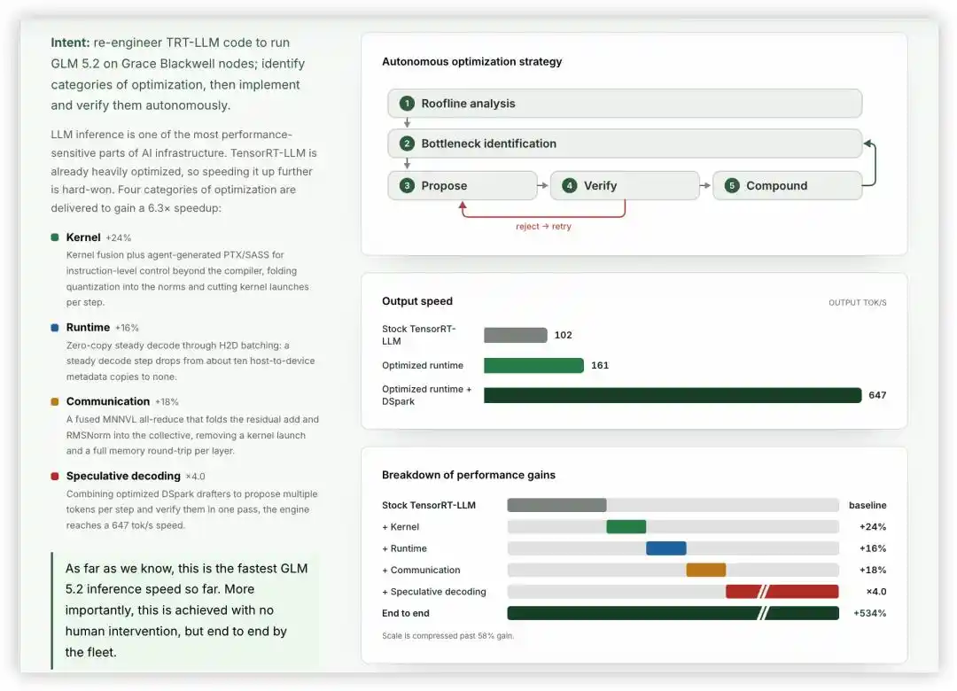Click the step 1 Roofline analysis circle icon

pos(407,104)
